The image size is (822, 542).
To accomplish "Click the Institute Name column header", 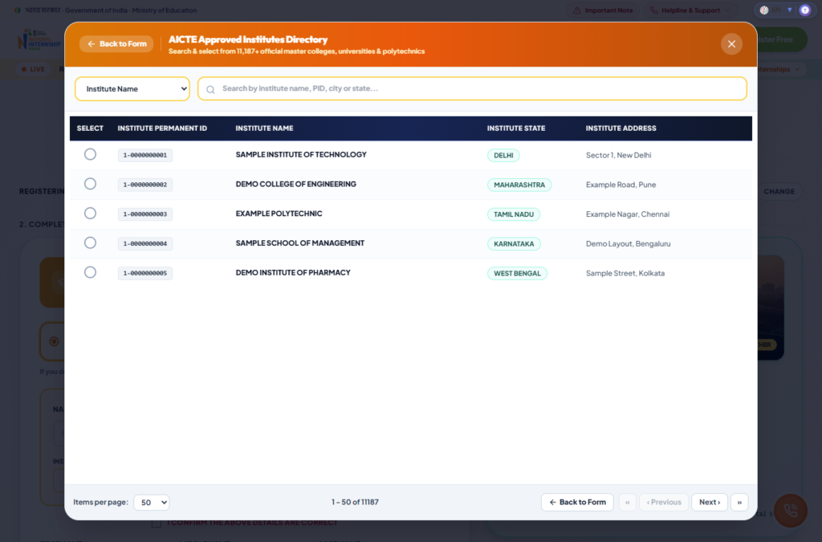I will (x=264, y=128).
